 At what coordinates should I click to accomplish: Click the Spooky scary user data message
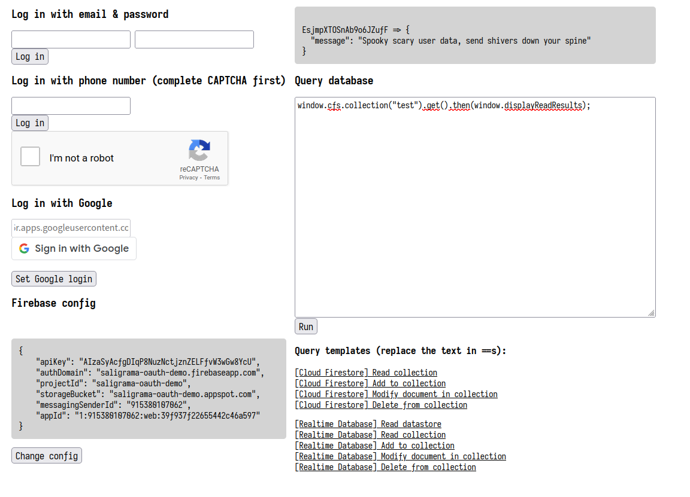[x=474, y=41]
